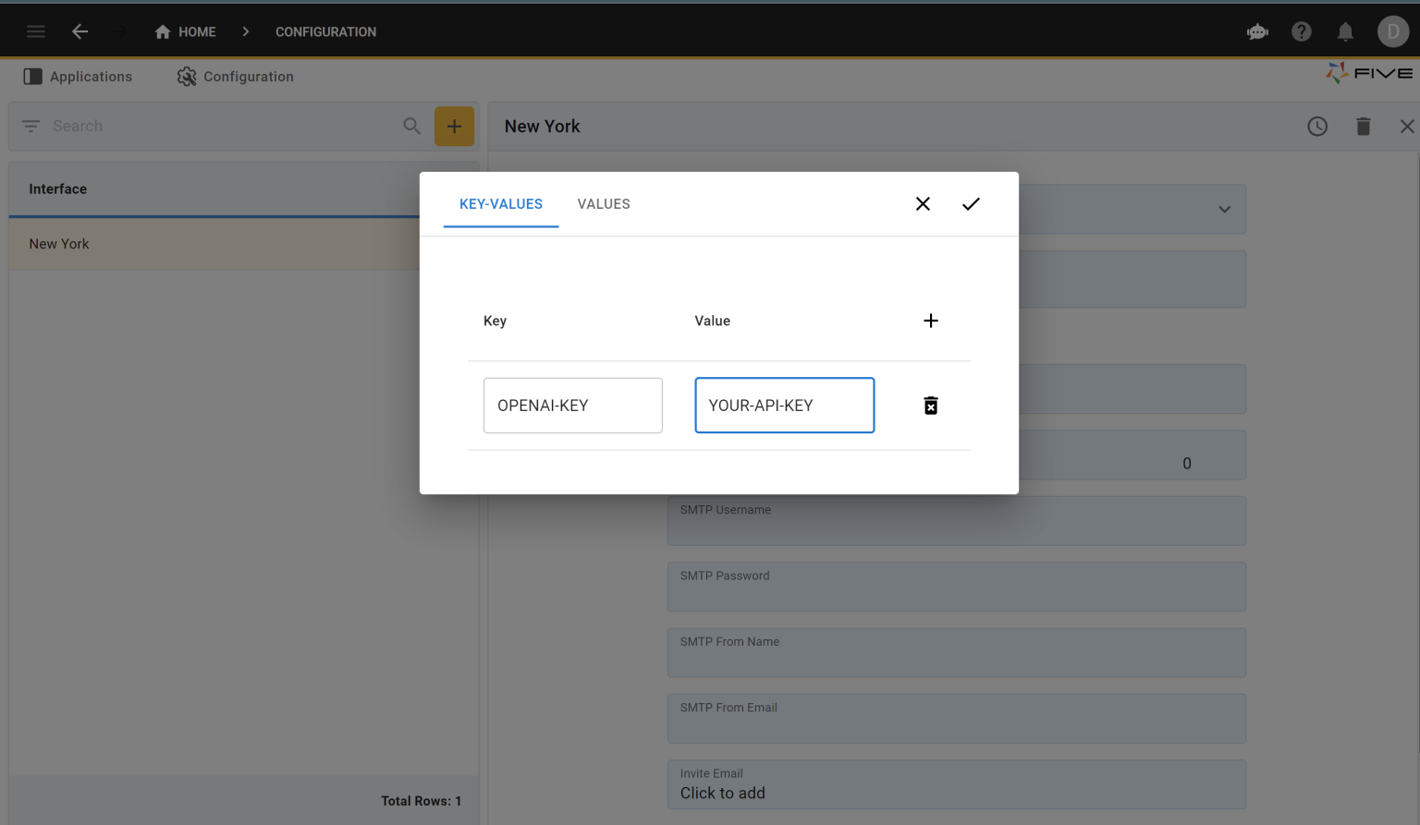Open the user avatar D
1420x825 pixels.
click(1393, 31)
